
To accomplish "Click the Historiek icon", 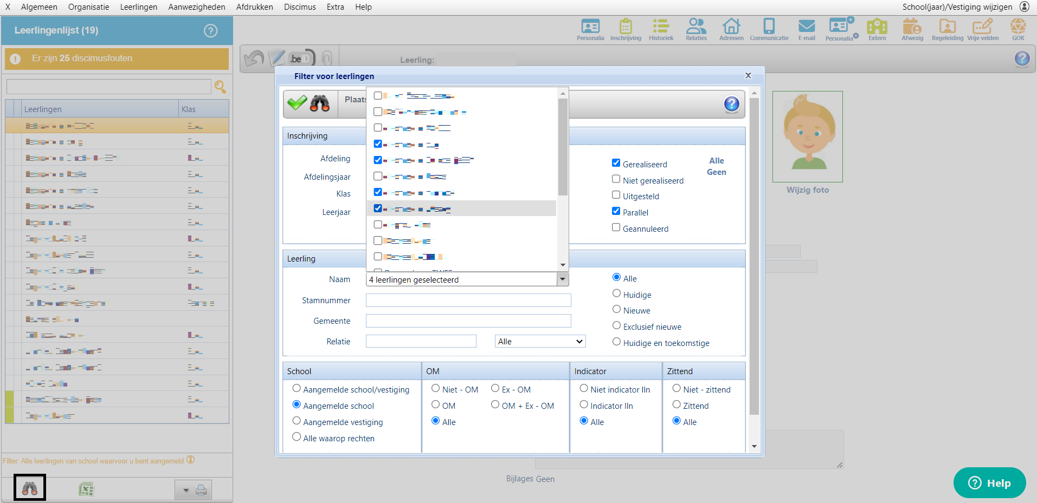I will click(x=661, y=29).
